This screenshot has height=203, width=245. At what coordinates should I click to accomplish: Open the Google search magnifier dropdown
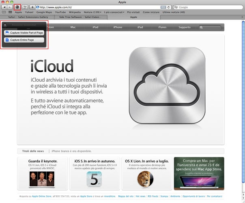coord(176,7)
